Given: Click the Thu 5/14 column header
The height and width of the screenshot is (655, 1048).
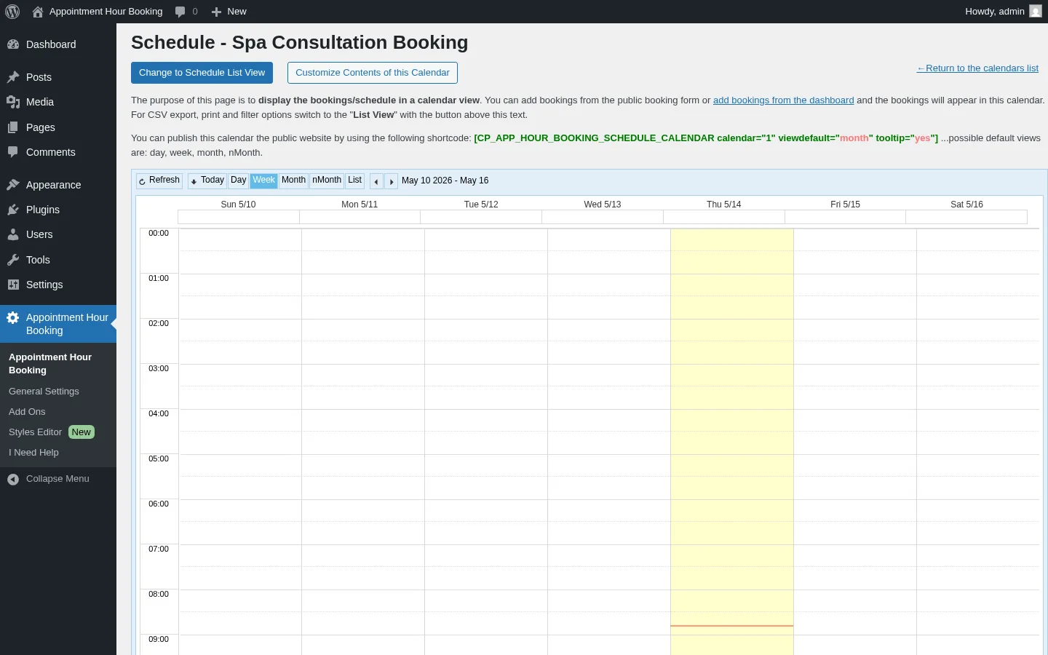Looking at the screenshot, I should 724,205.
